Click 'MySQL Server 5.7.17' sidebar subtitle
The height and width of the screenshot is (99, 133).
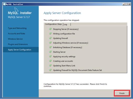(x=19, y=17)
